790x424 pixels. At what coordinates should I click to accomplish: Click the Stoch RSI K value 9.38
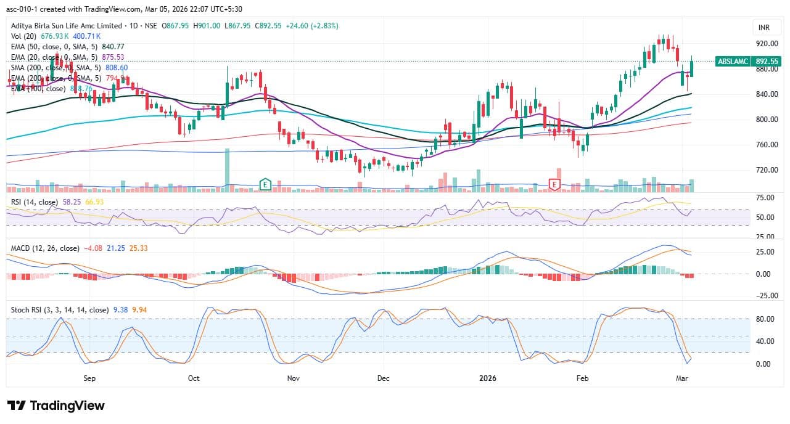[121, 310]
